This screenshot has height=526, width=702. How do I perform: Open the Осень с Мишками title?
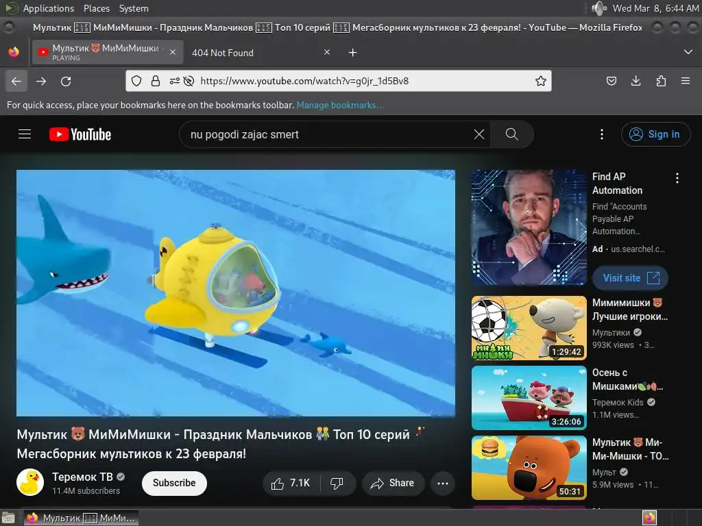pyautogui.click(x=628, y=379)
